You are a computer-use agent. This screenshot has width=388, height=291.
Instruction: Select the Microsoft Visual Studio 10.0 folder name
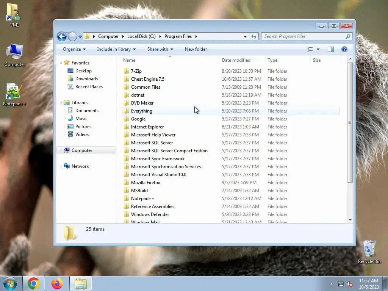pos(159,174)
